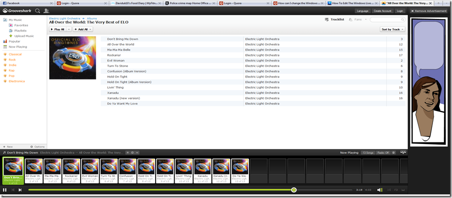
Task: Click the Login button
Action: pyautogui.click(x=399, y=11)
